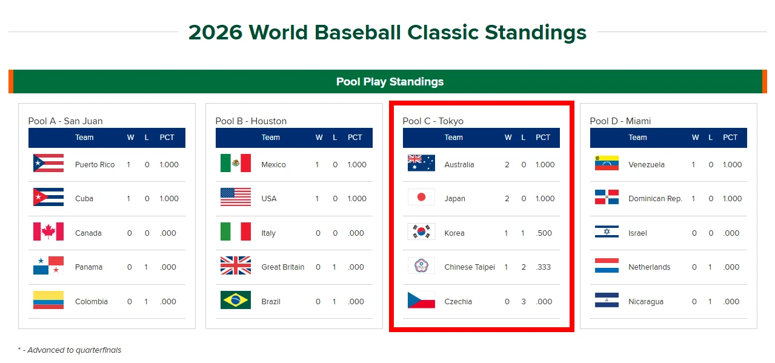Click the Australia flag icon
This screenshot has width=775, height=363.
coord(421,164)
